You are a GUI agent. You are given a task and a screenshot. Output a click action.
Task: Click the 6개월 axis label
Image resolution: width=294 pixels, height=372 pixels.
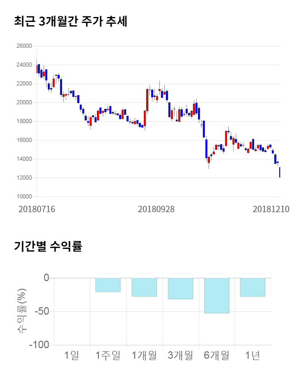tap(217, 355)
